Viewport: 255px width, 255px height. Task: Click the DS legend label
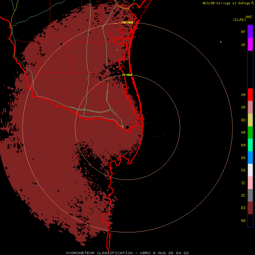click(x=243, y=170)
